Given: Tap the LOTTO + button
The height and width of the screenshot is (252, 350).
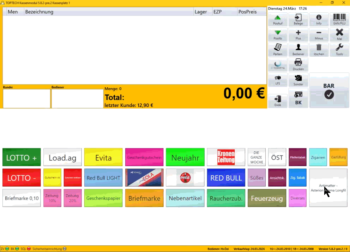Looking at the screenshot, I should (x=22, y=157).
